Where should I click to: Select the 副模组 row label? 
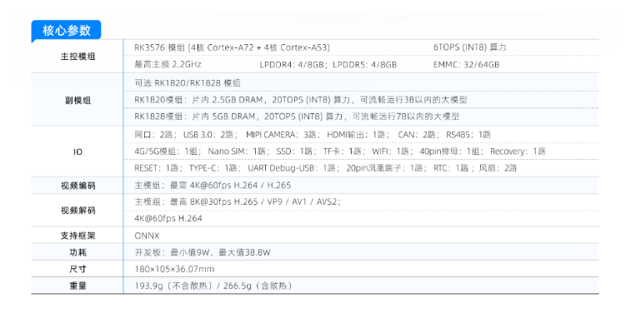(x=78, y=101)
